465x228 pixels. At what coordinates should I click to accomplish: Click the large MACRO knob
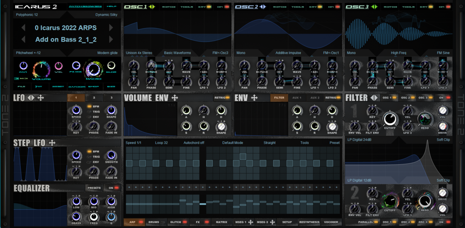click(94, 69)
